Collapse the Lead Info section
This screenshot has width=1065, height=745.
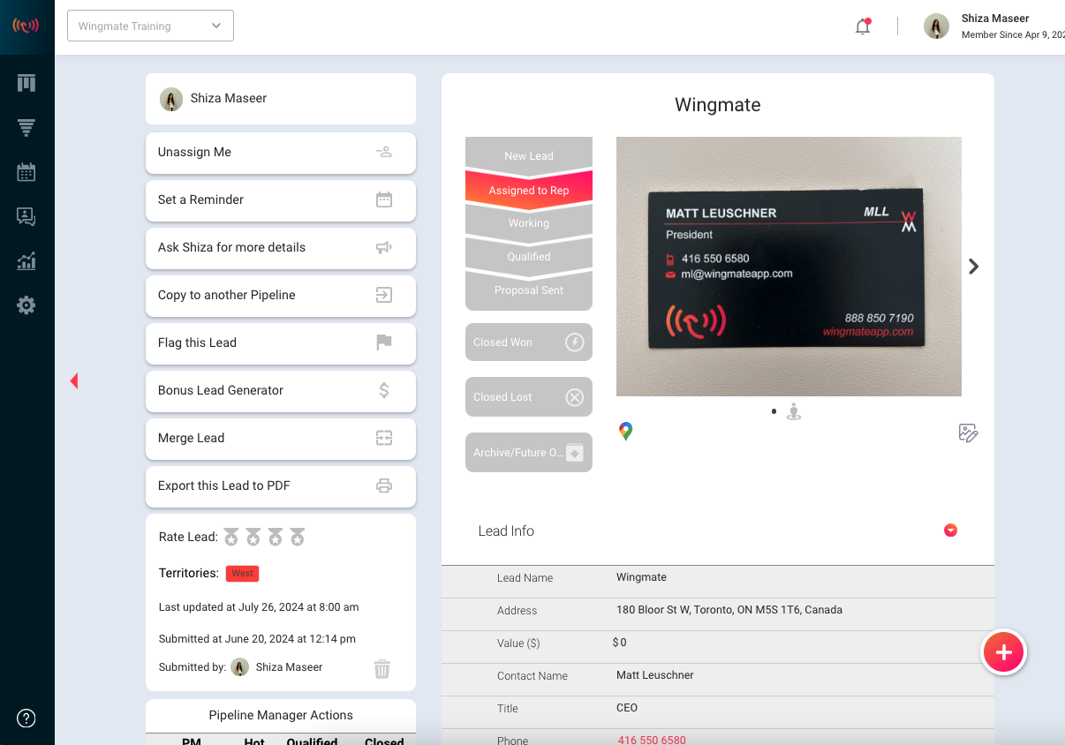tap(950, 531)
